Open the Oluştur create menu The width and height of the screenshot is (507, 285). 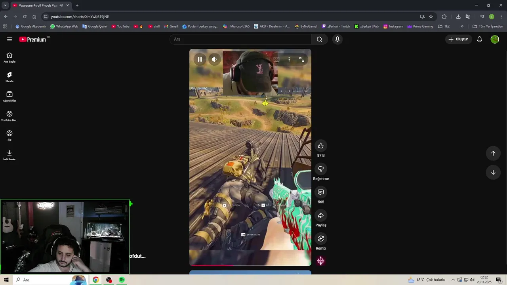click(458, 39)
